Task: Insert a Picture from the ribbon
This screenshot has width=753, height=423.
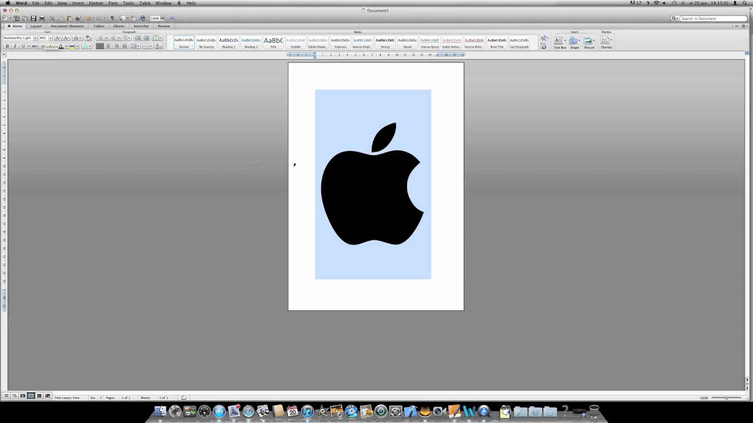Action: 589,42
